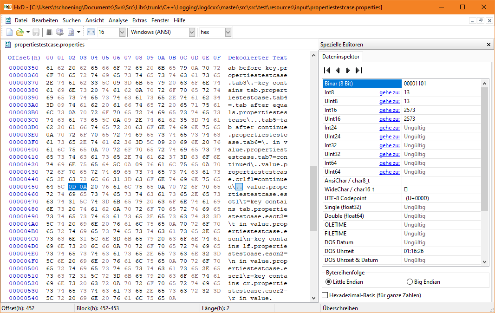This screenshot has height=313, width=495.
Task: Click the Dateninspektor list scrollbar thumb
Action: pos(485,149)
